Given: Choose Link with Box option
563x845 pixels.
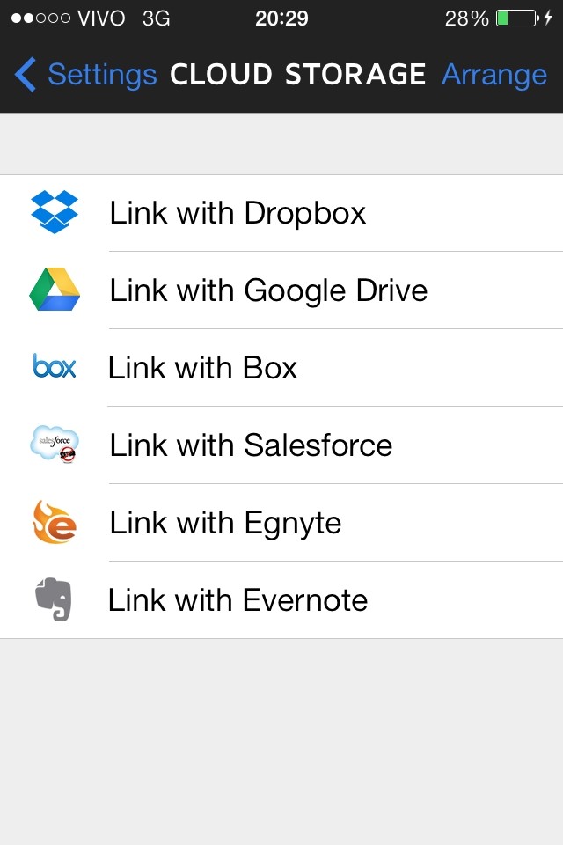Looking at the screenshot, I should tap(281, 368).
